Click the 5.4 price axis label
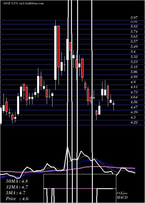Viewport: 145px width, 203px height. (x=133, y=52)
